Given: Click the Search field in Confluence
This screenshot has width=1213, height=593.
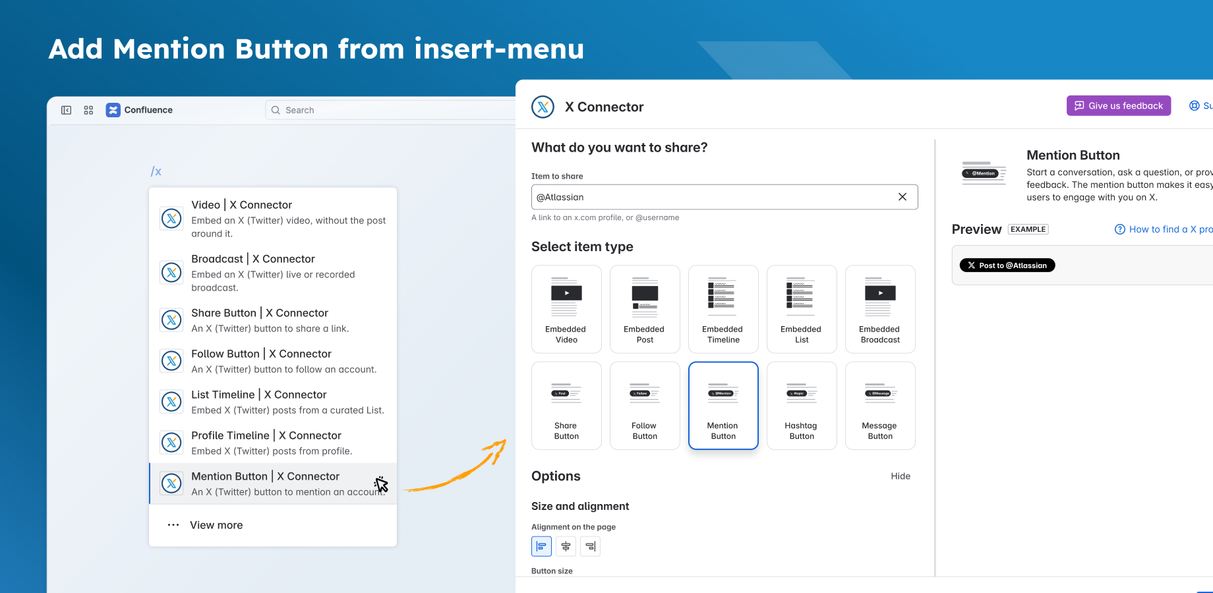Looking at the screenshot, I should 390,110.
